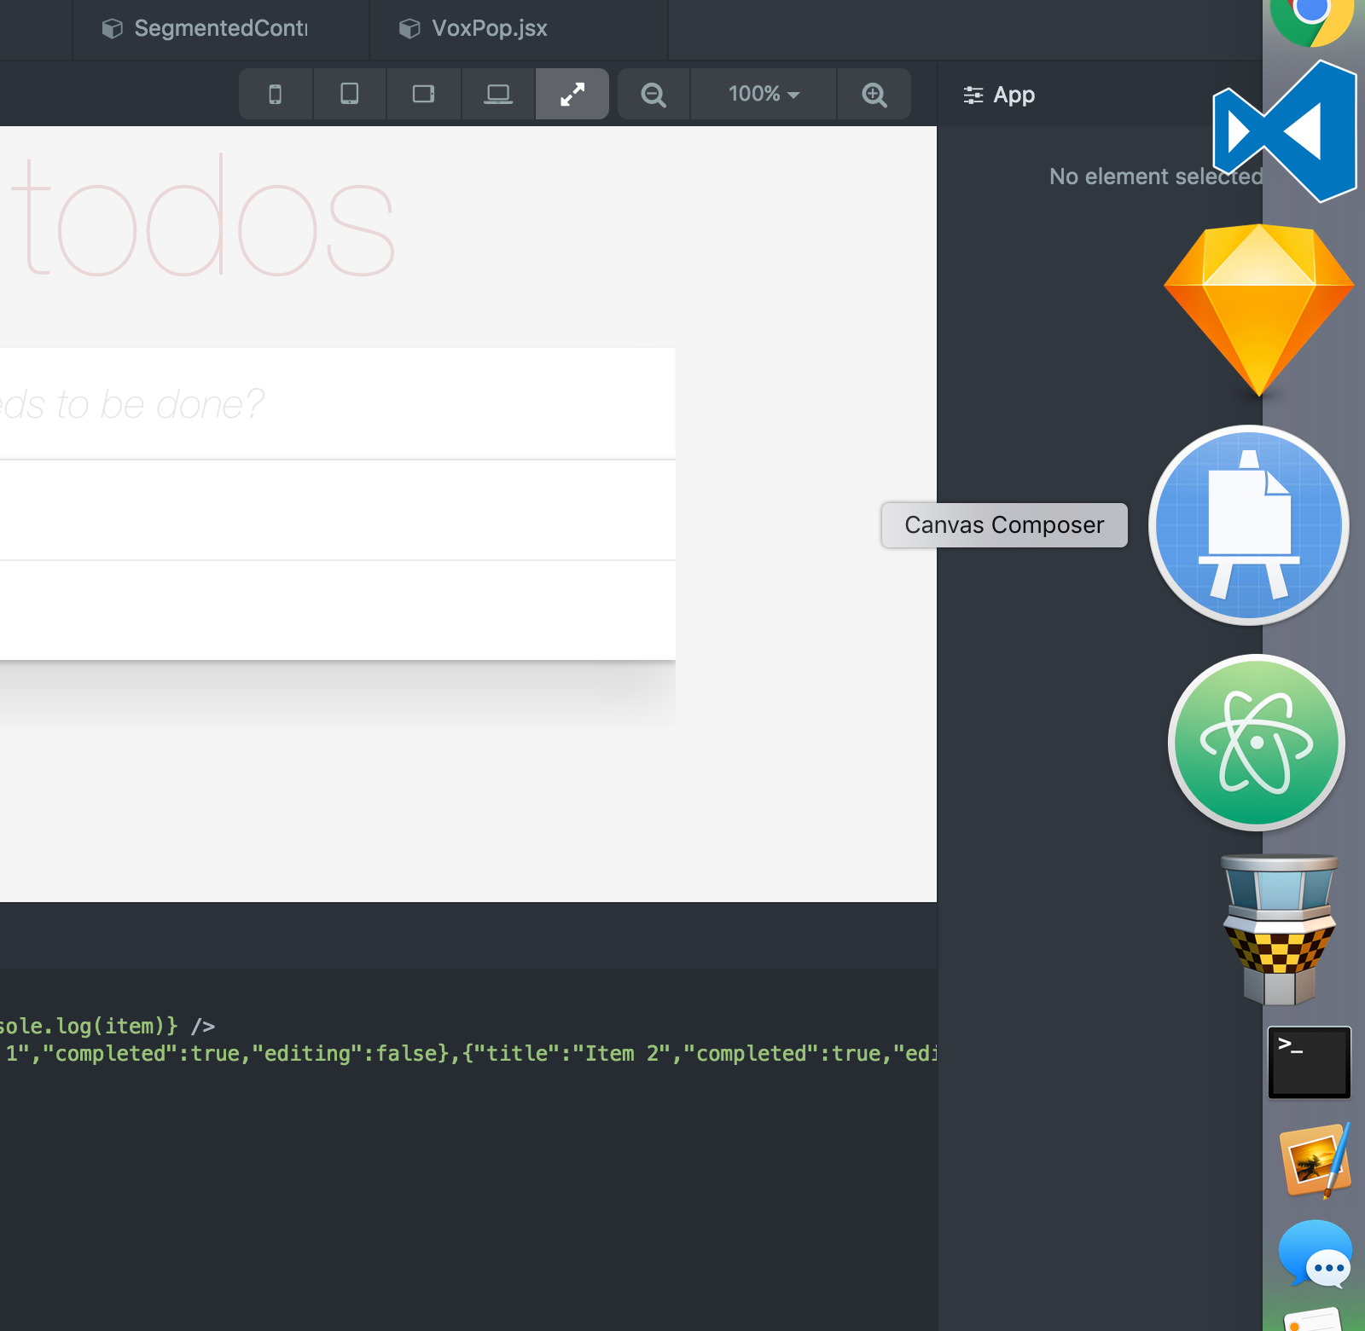Launch Sketch from the dock

(x=1259, y=309)
